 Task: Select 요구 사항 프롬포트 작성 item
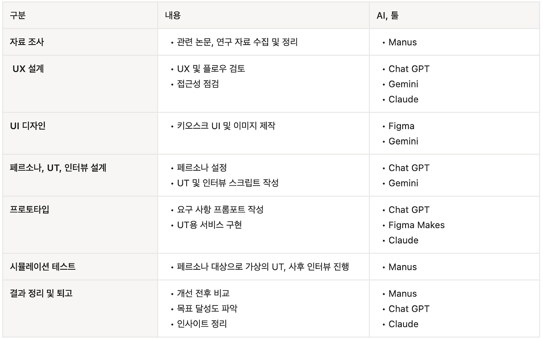click(220, 209)
